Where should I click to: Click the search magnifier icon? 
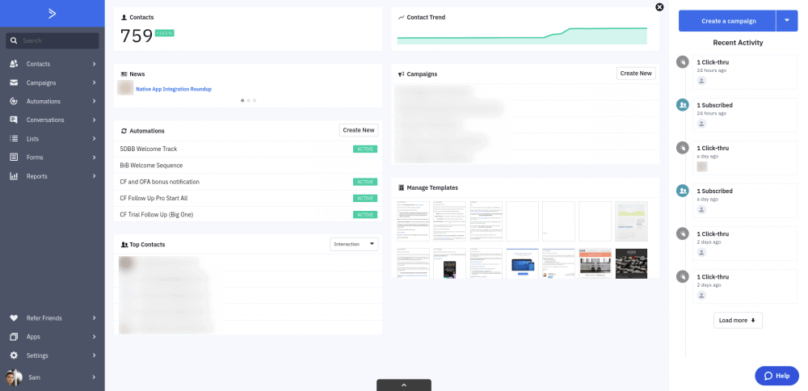(x=15, y=40)
